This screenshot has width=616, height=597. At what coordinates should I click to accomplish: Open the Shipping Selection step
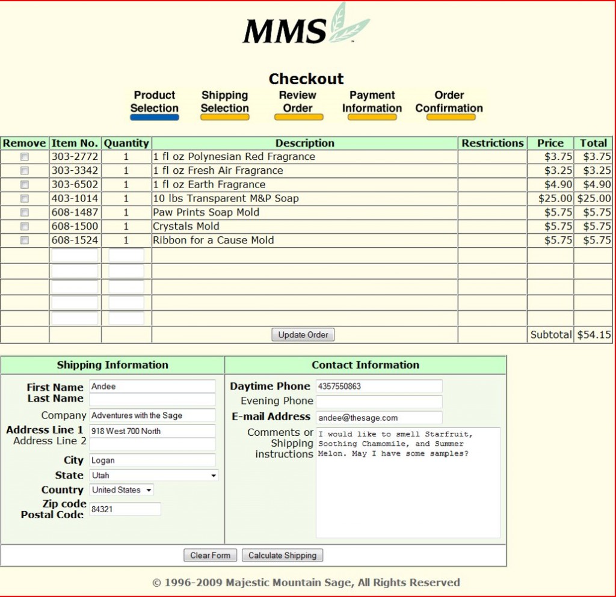[x=224, y=102]
